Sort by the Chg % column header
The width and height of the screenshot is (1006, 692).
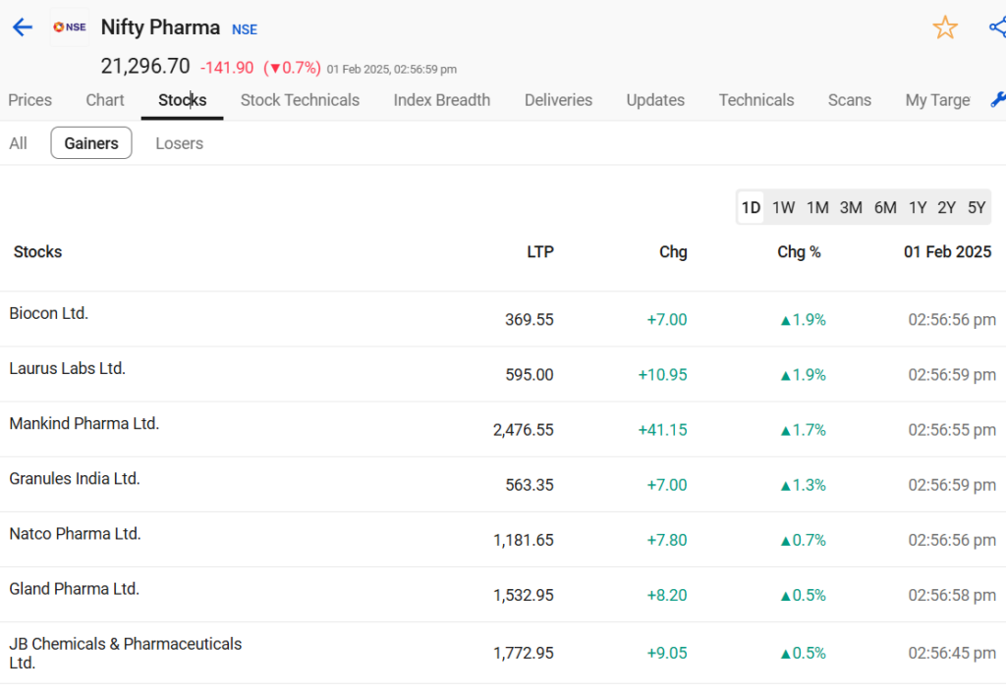tap(799, 252)
